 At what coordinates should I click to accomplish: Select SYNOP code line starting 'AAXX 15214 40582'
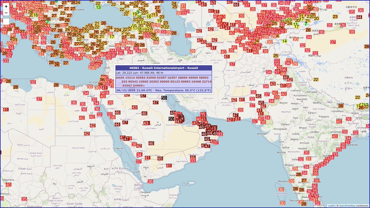[164, 81]
